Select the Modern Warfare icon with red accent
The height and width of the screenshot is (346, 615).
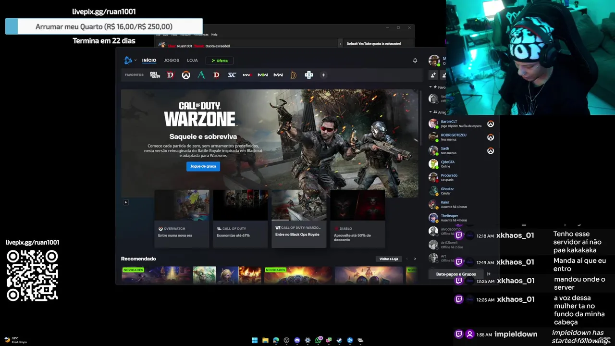coord(247,75)
